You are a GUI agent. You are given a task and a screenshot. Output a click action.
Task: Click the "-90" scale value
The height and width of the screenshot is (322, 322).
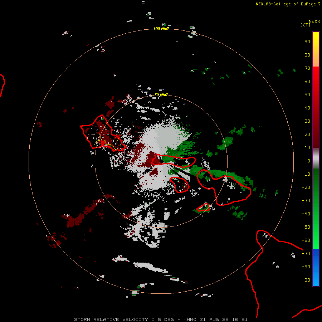point(306,280)
